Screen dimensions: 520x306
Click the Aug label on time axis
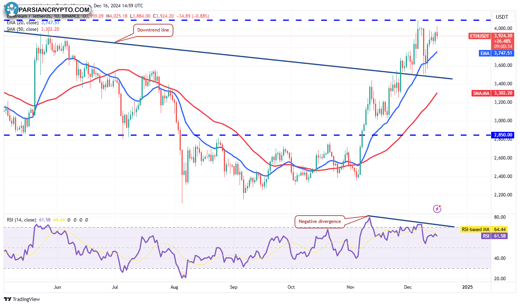coord(174,287)
